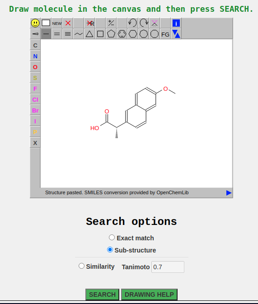The width and height of the screenshot is (258, 304).
Task: Add a benzene aromatic ring
Action: pos(122,34)
